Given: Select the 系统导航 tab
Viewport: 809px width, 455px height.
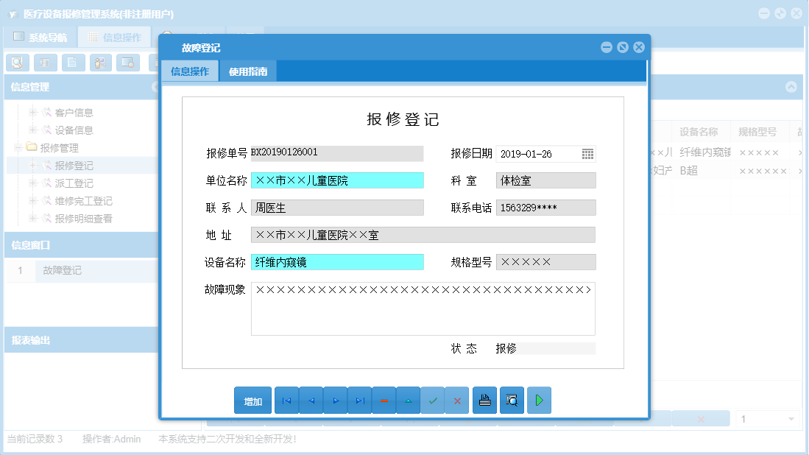Looking at the screenshot, I should (x=44, y=35).
